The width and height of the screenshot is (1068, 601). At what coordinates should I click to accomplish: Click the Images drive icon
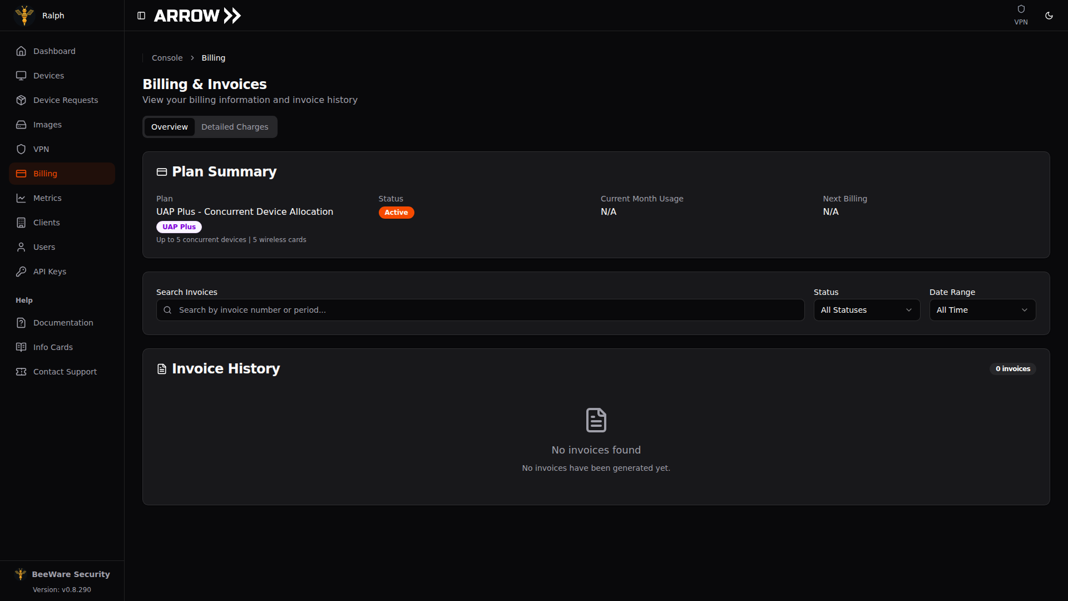point(21,125)
